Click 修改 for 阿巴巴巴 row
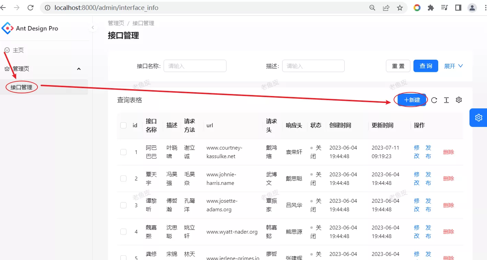Viewport: 487px width, 260px height. click(x=417, y=152)
